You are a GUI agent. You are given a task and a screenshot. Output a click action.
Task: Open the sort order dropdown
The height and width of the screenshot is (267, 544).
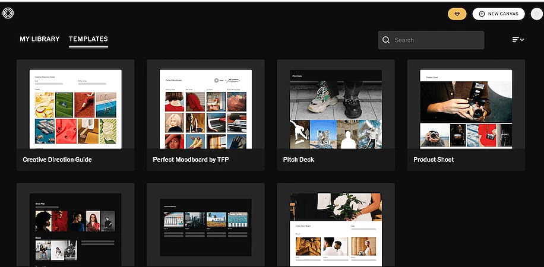point(518,40)
